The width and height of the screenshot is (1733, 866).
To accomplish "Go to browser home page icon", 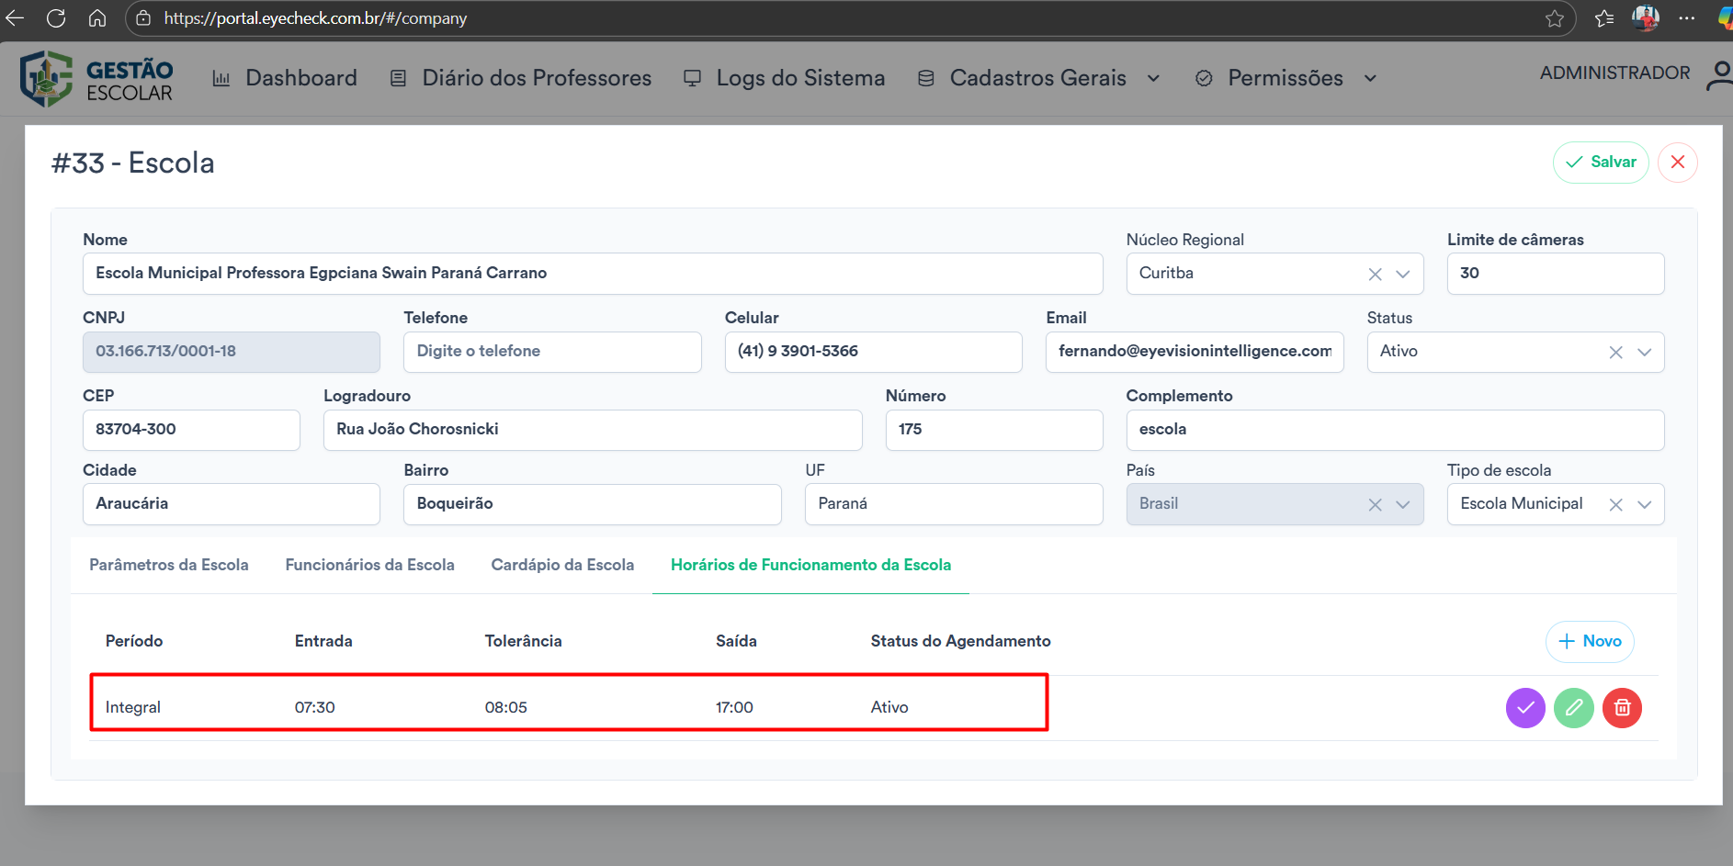I will 97,18.
